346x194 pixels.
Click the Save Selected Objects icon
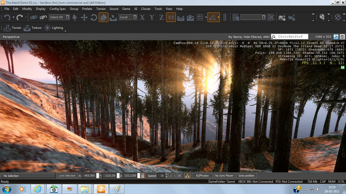[x=282, y=17]
